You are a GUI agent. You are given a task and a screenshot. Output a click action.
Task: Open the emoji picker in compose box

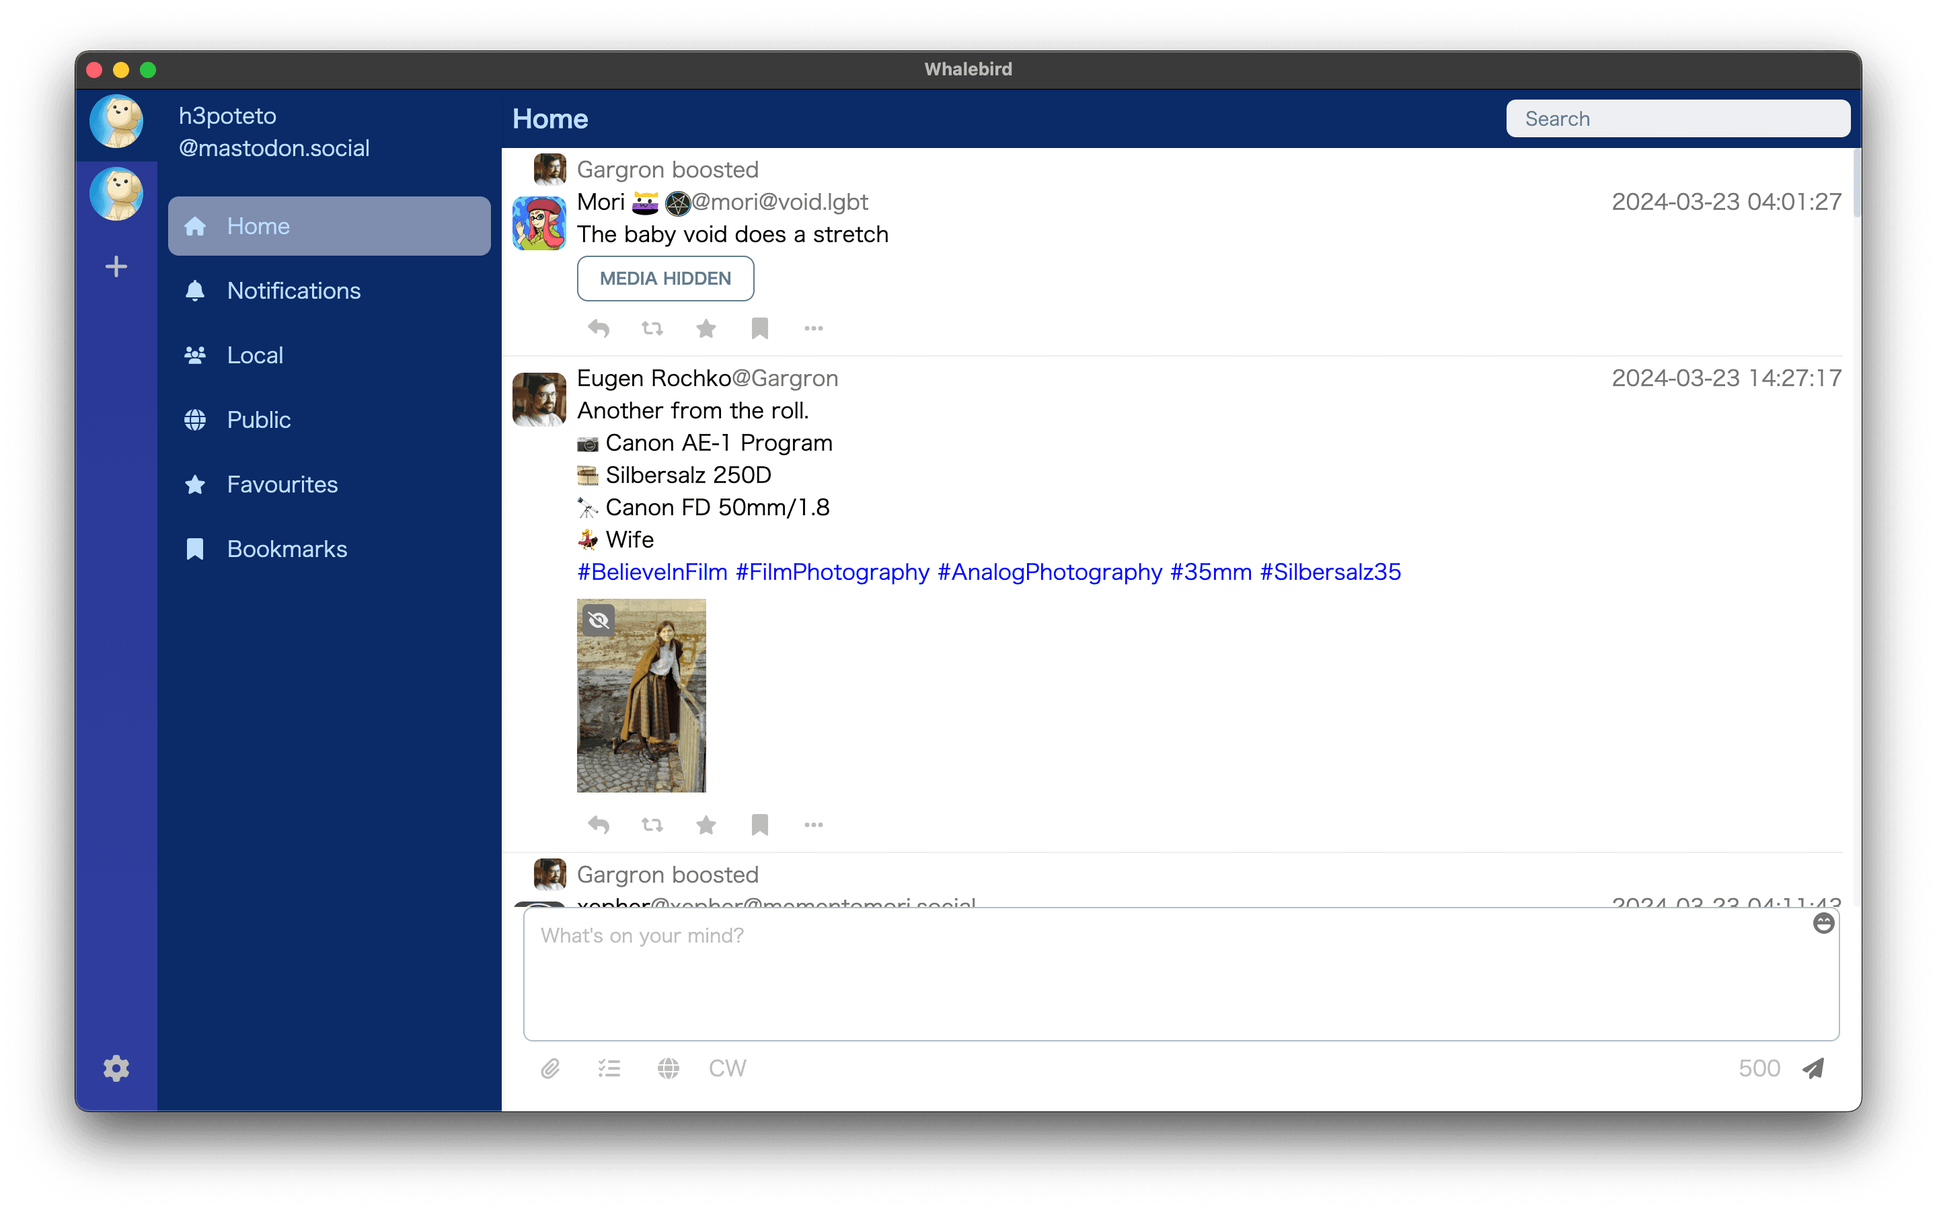click(1823, 924)
